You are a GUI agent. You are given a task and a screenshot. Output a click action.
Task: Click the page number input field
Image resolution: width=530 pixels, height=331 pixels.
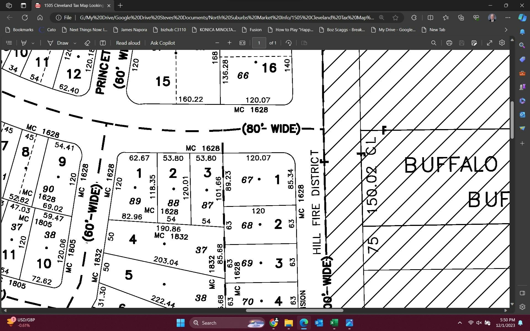[x=259, y=43]
